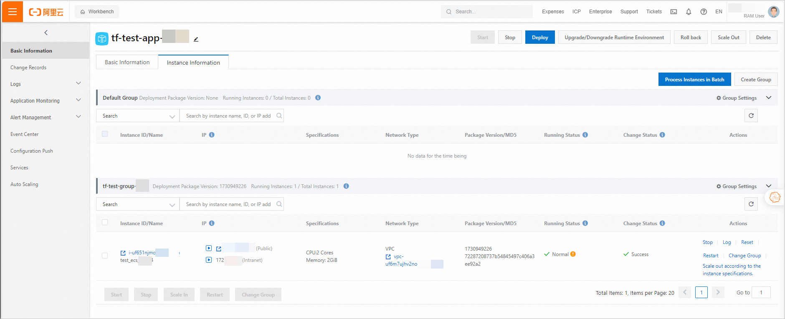Click the edit pencil next to the app name
This screenshot has width=785, height=319.
(x=196, y=39)
